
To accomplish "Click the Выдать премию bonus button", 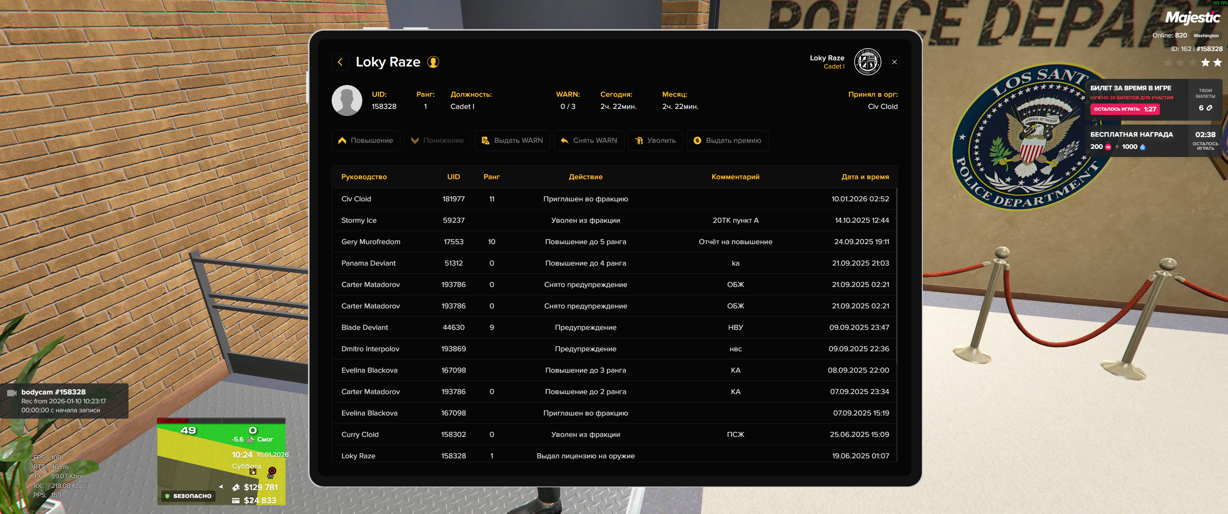I will pyautogui.click(x=727, y=141).
